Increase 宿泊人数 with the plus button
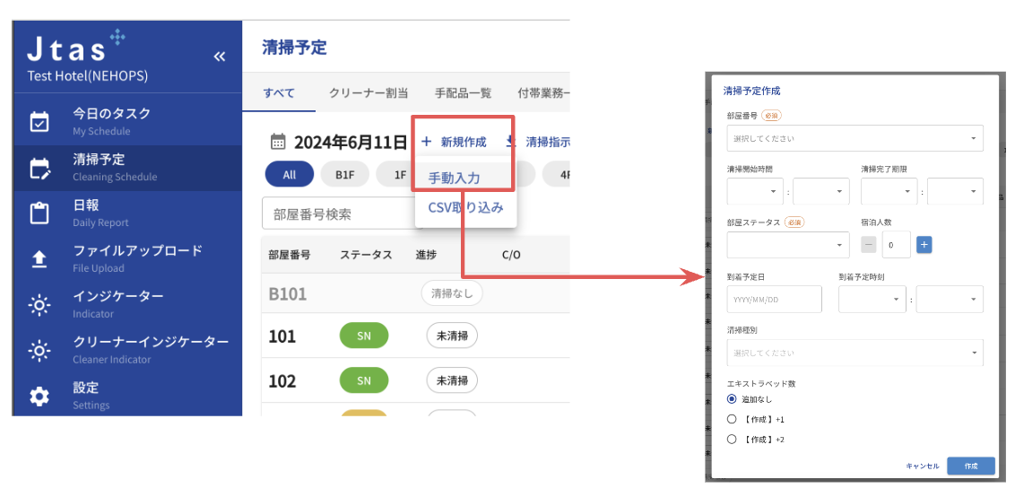Image resolution: width=1015 pixels, height=497 pixels. [x=924, y=245]
